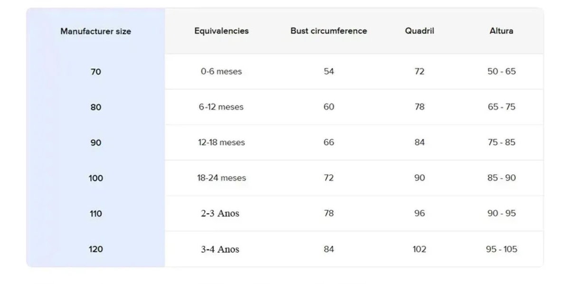Select the 50 - 65 altura value
Screen dimensions: 570x284
coord(502,71)
